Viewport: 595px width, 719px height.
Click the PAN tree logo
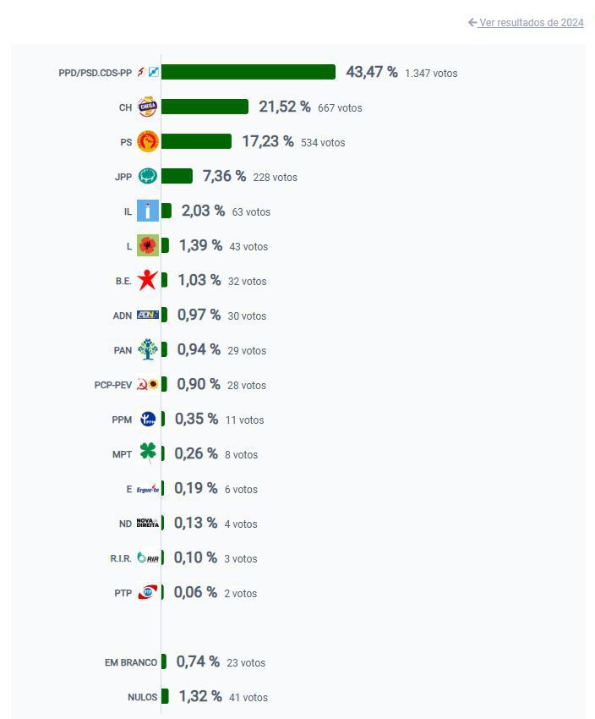click(x=148, y=350)
